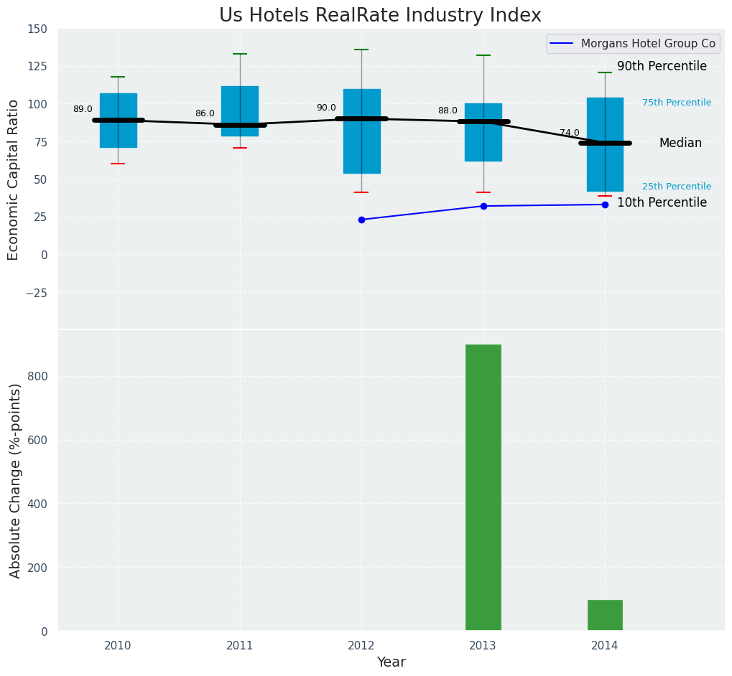Select the 2013 Morgans Hotel blue data point
Screen dimensions: 732x676
[x=483, y=206]
